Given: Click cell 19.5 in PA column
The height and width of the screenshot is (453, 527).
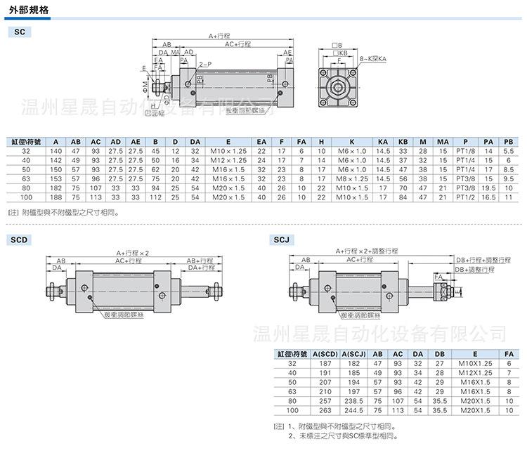Looking at the screenshot, I should point(488,188).
